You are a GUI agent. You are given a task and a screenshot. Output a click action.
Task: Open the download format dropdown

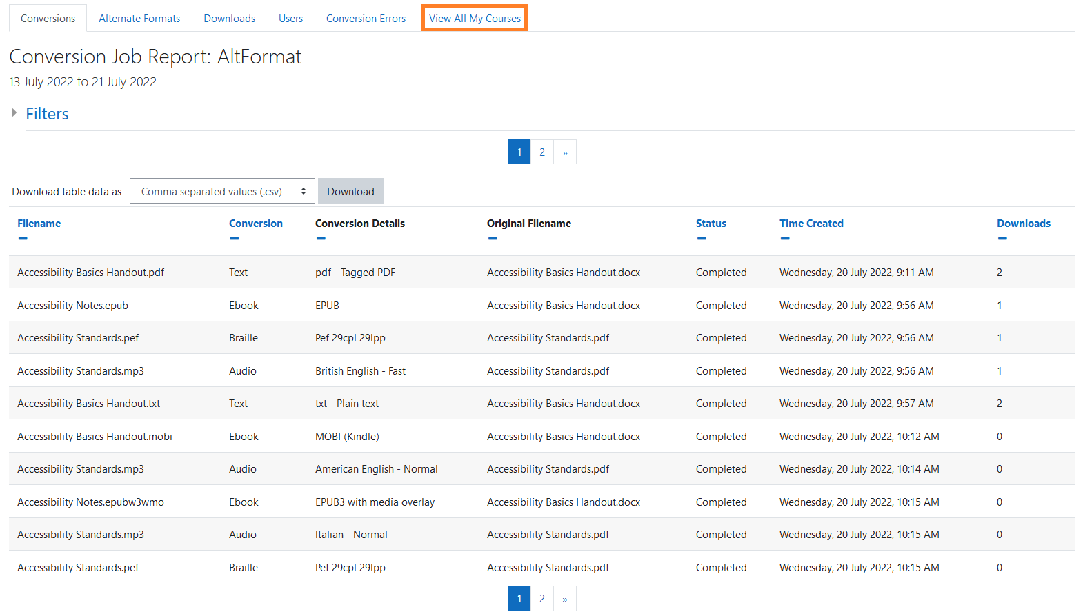[222, 191]
